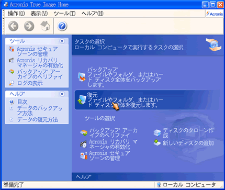225x190 pixels.
Task: Click the Home toolbar icon
Action: pos(46,26)
